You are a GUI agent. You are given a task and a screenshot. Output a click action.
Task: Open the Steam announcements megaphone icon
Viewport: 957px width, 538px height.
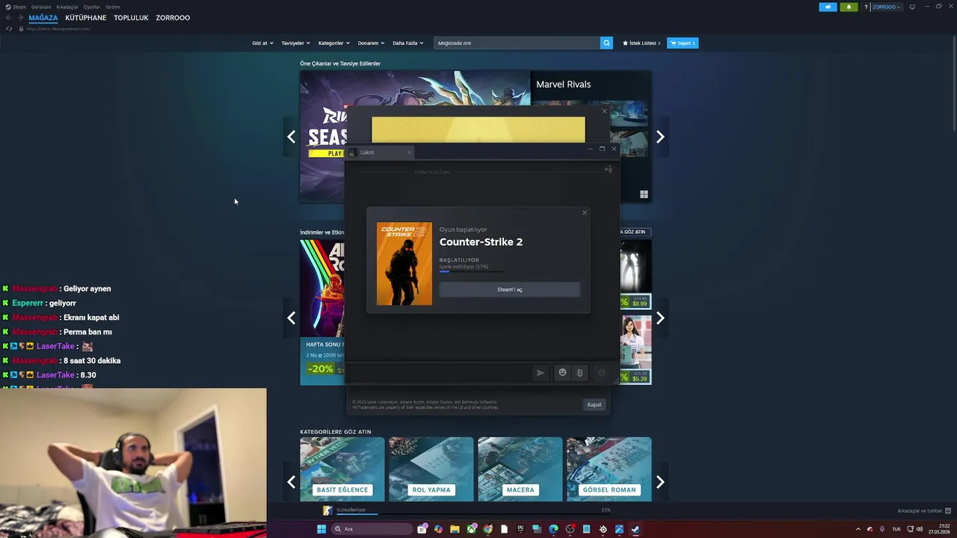828,7
